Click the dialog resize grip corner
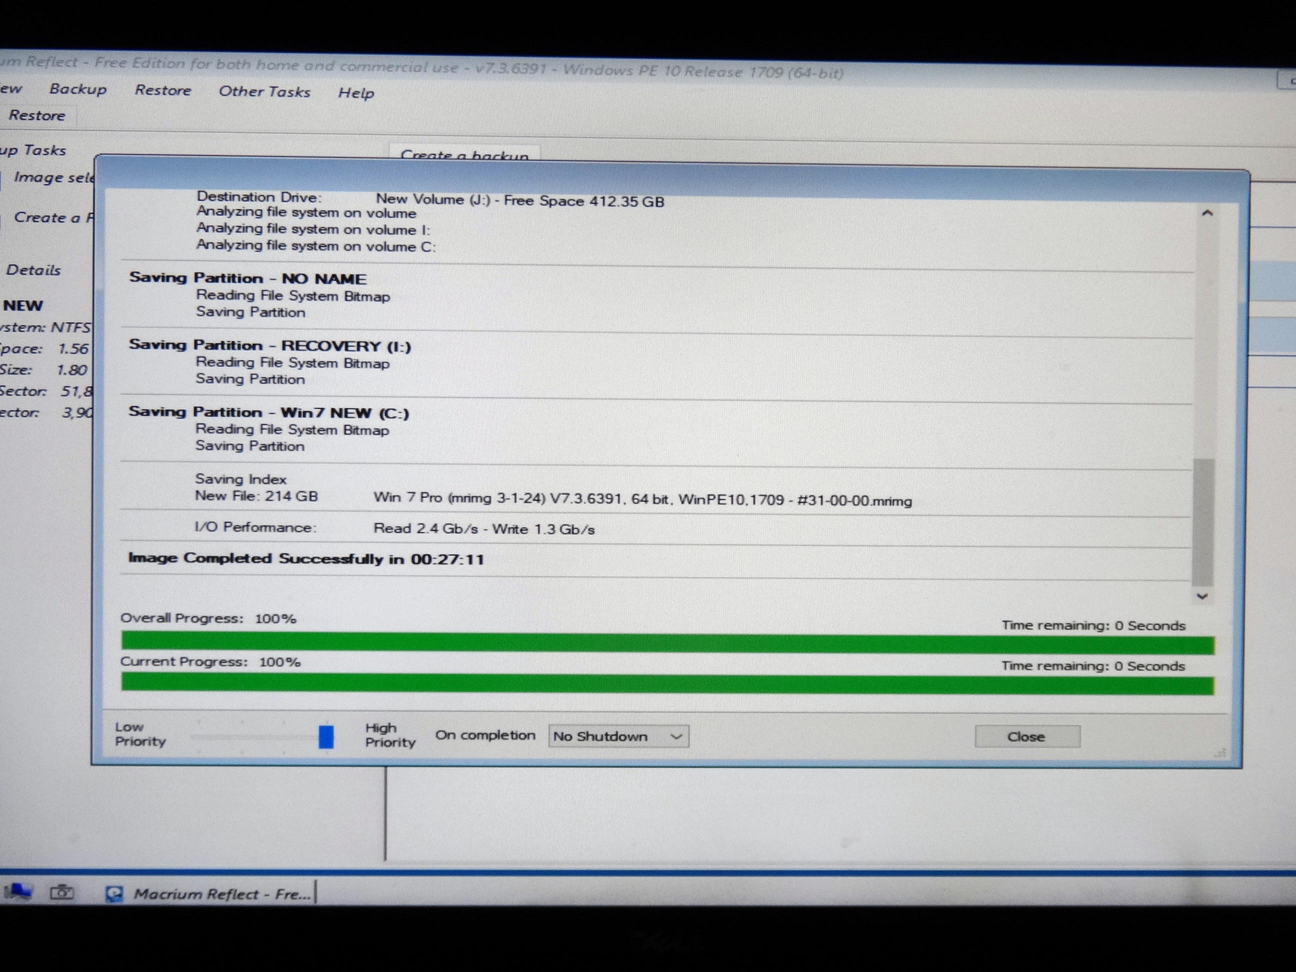The image size is (1296, 972). tap(1220, 753)
